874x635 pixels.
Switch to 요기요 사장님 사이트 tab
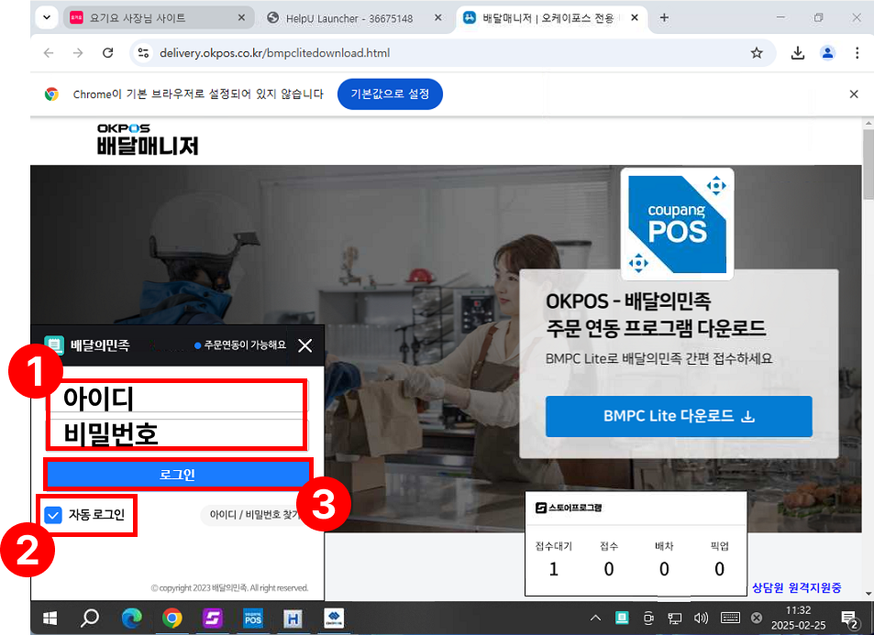point(159,17)
